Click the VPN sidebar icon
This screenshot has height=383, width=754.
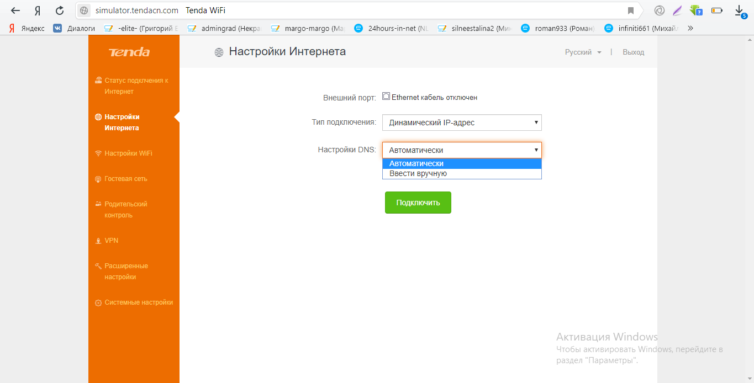pos(98,241)
